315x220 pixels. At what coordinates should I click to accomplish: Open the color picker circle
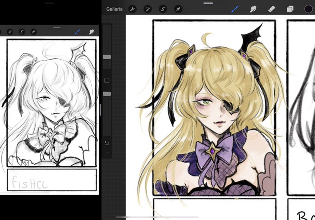309,9
